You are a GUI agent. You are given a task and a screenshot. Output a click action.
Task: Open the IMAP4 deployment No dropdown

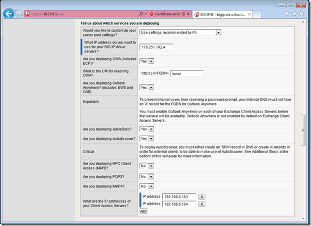click(x=147, y=186)
